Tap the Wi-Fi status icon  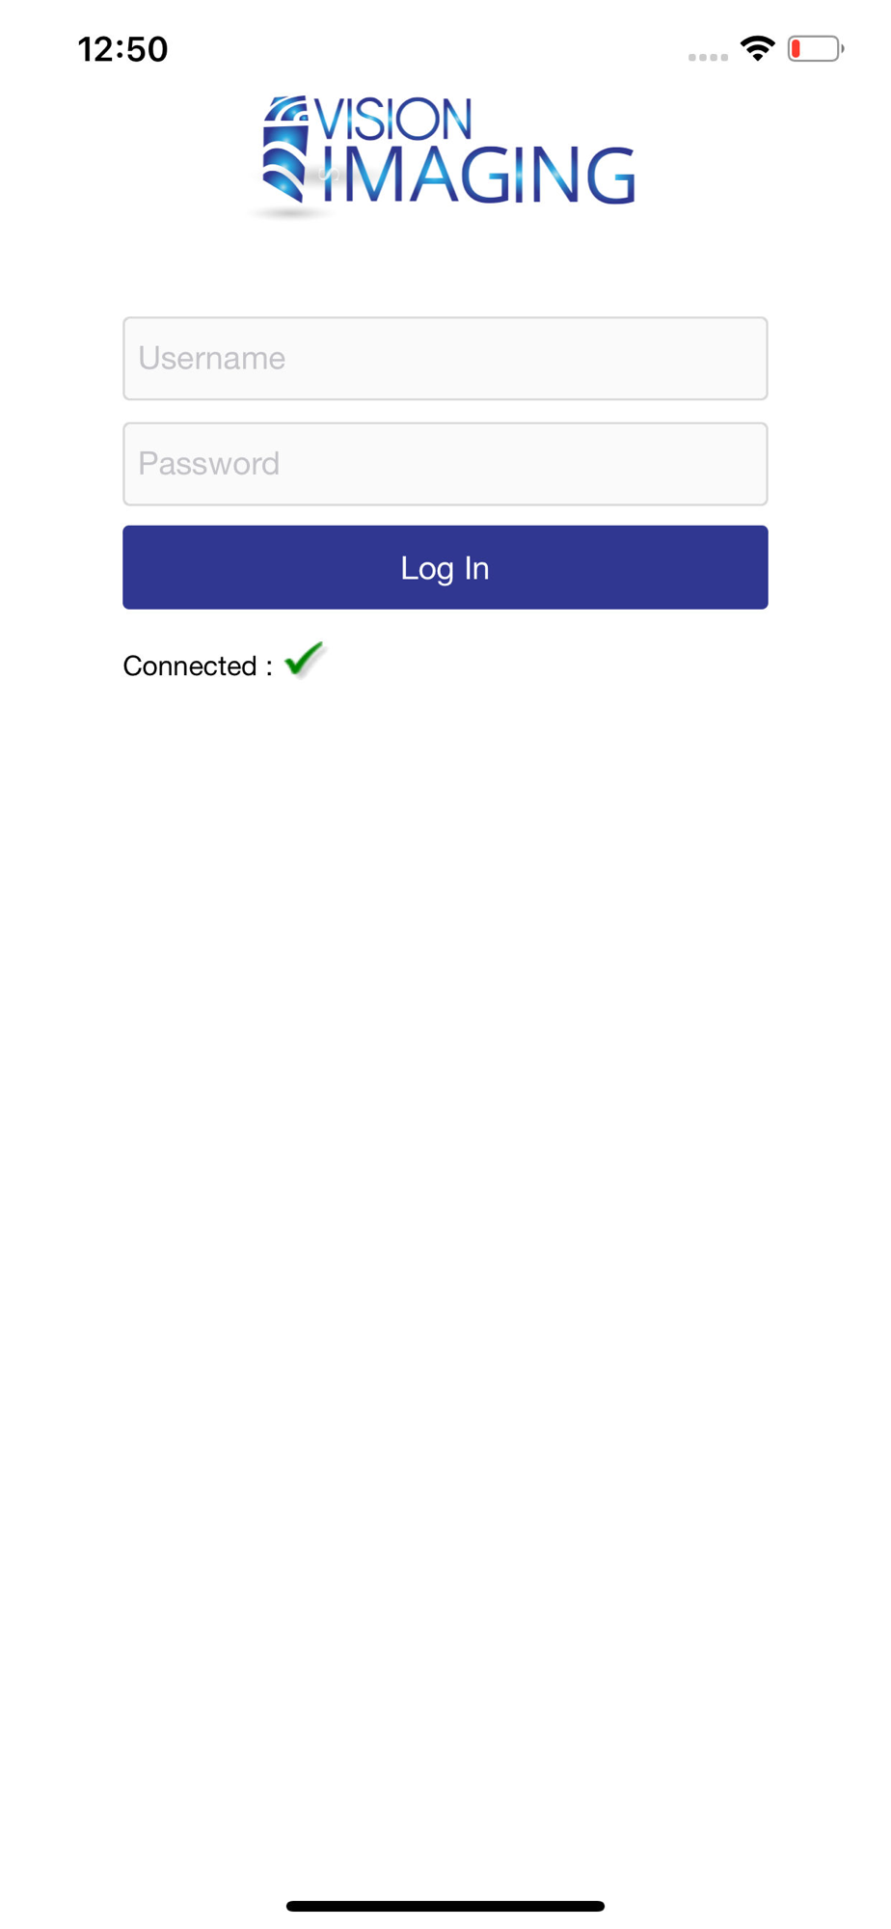(x=758, y=48)
